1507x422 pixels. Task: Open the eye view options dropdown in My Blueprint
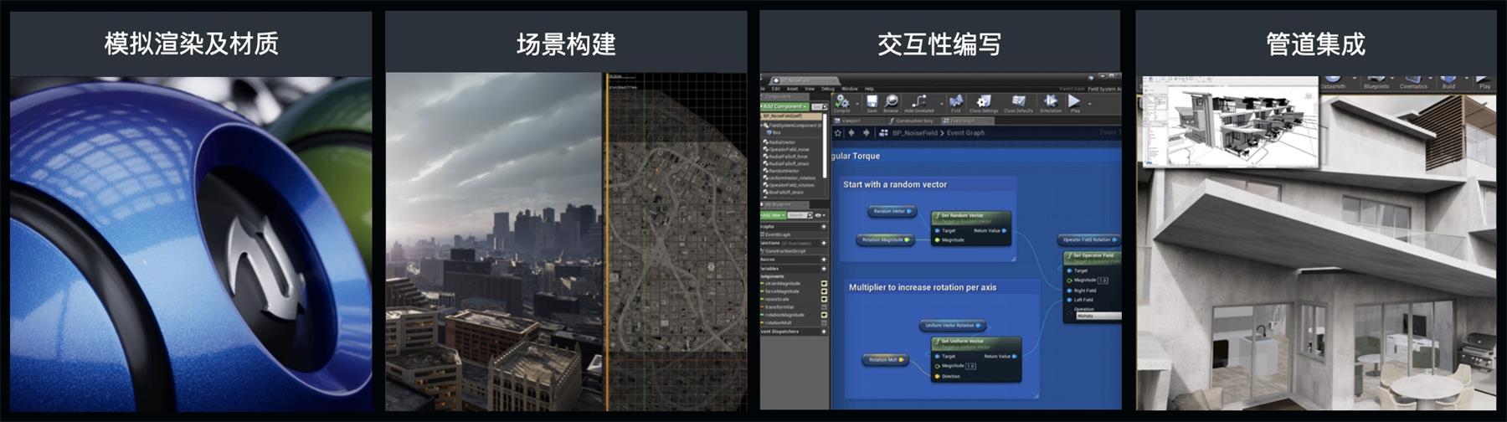[820, 215]
